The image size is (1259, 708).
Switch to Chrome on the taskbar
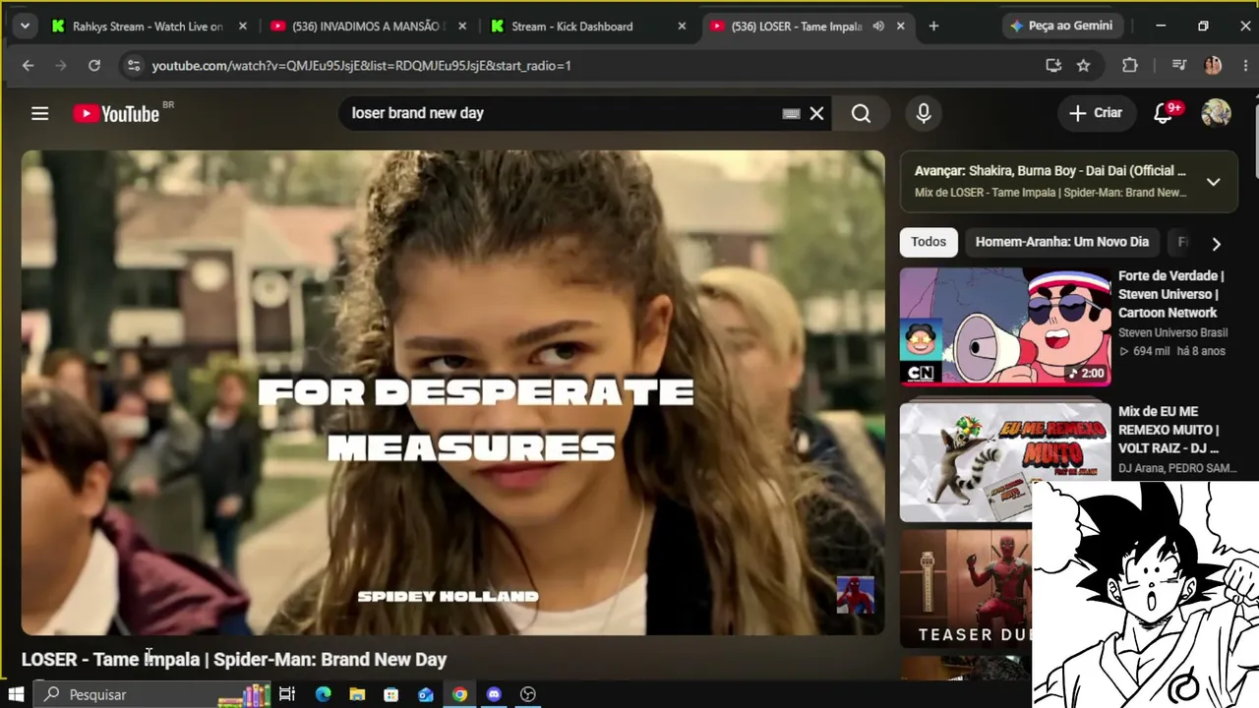[x=459, y=694]
